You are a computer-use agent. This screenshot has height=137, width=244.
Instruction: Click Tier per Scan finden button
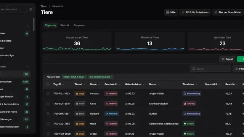pos(228,12)
